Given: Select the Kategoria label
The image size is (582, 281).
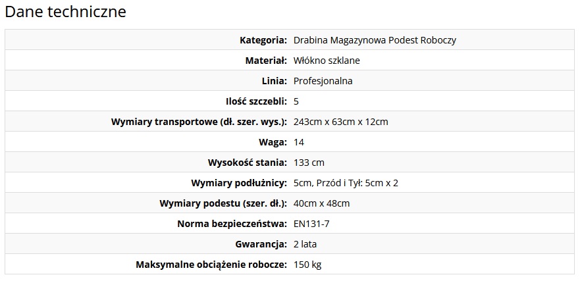Looking at the screenshot, I should (x=263, y=40).
